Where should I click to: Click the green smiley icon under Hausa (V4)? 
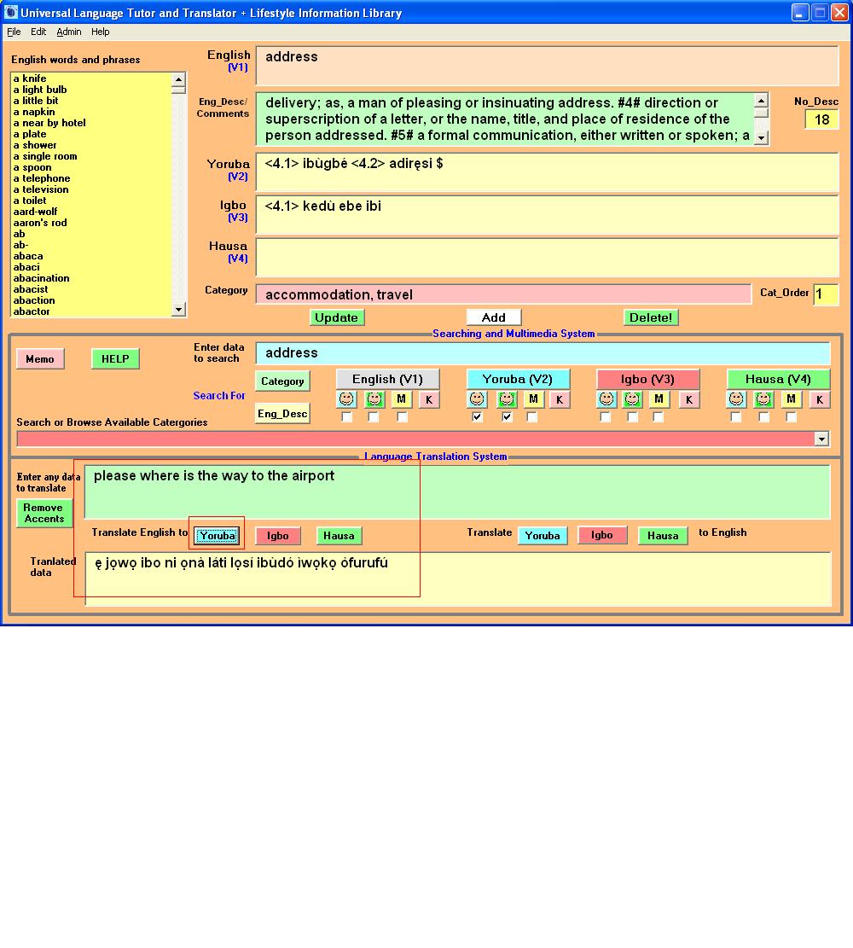[763, 399]
